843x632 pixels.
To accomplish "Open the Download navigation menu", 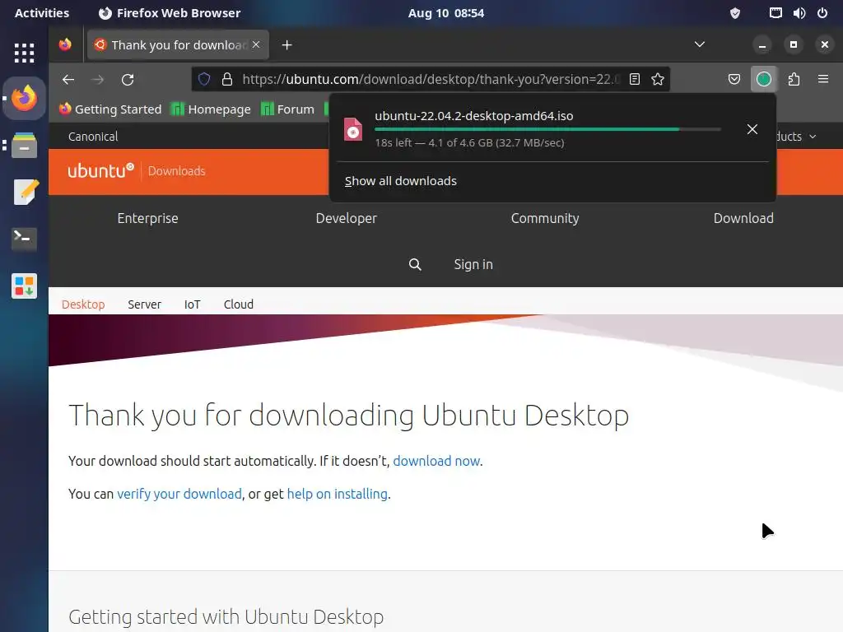I will [743, 218].
